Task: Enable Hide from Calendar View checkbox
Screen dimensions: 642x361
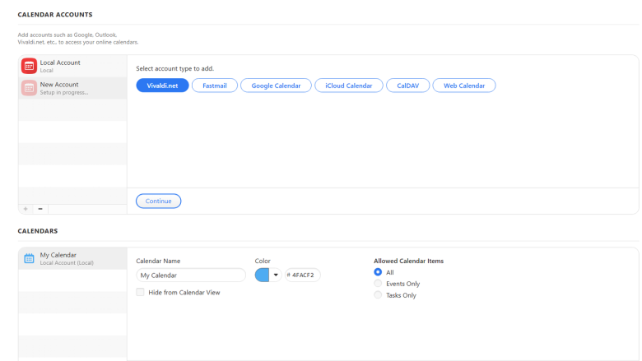Action: tap(141, 292)
